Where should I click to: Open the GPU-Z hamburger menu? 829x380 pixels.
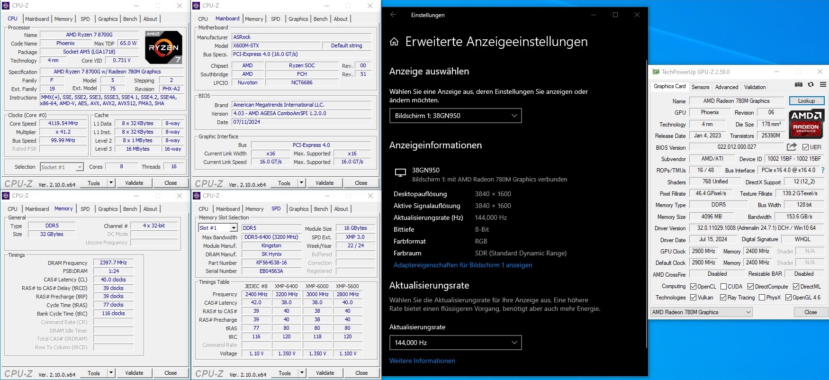point(823,85)
